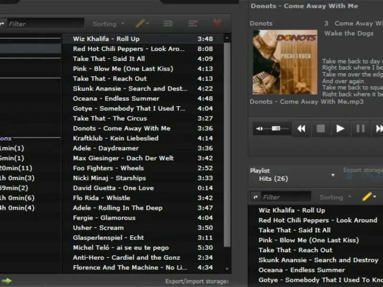Image resolution: width=383 pixels, height=287 pixels.
Task: Select 'Michel Teló - ai se eu te pego' track
Action: pyautogui.click(x=143, y=248)
